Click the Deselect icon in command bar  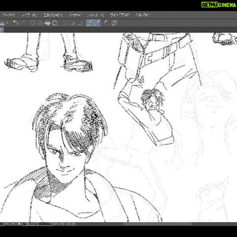64,23
